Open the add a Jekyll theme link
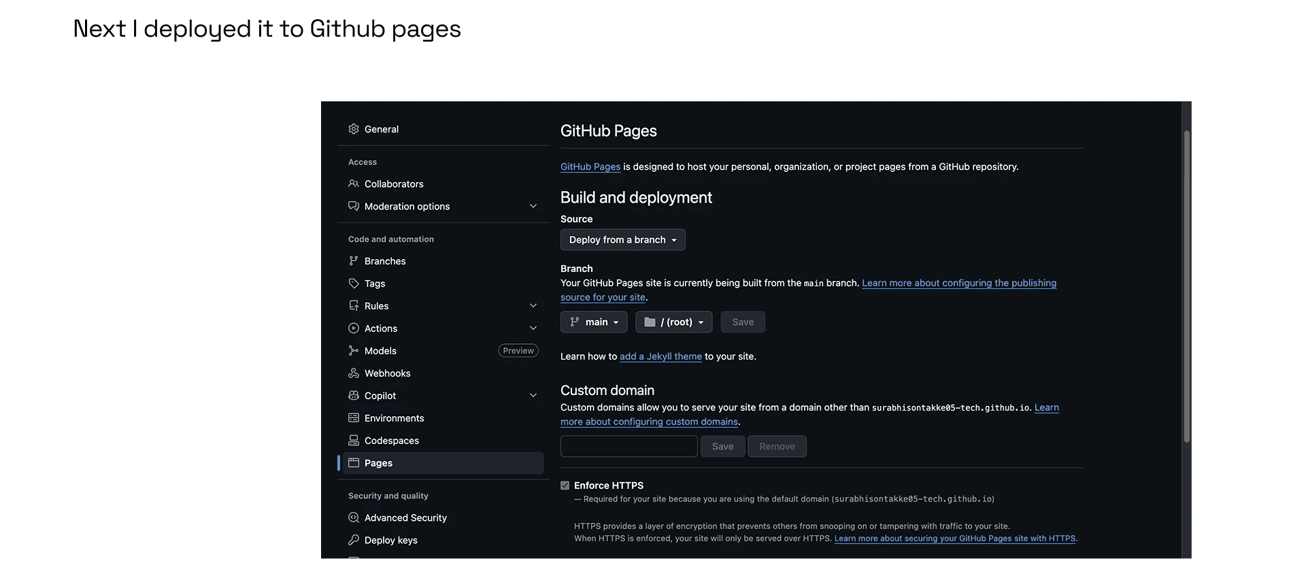The image size is (1306, 584). (660, 356)
